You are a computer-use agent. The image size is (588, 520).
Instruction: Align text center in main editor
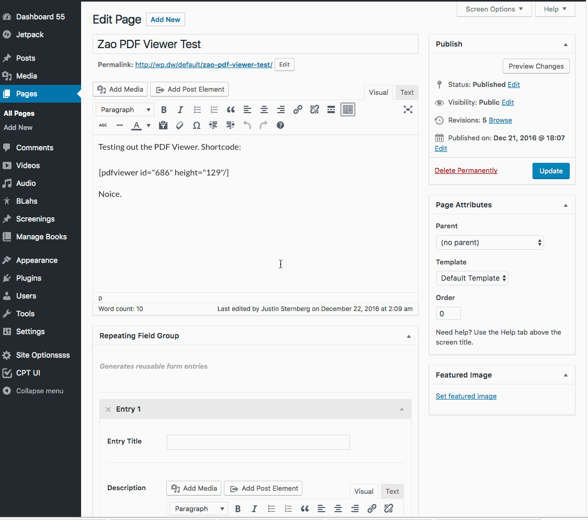point(264,109)
